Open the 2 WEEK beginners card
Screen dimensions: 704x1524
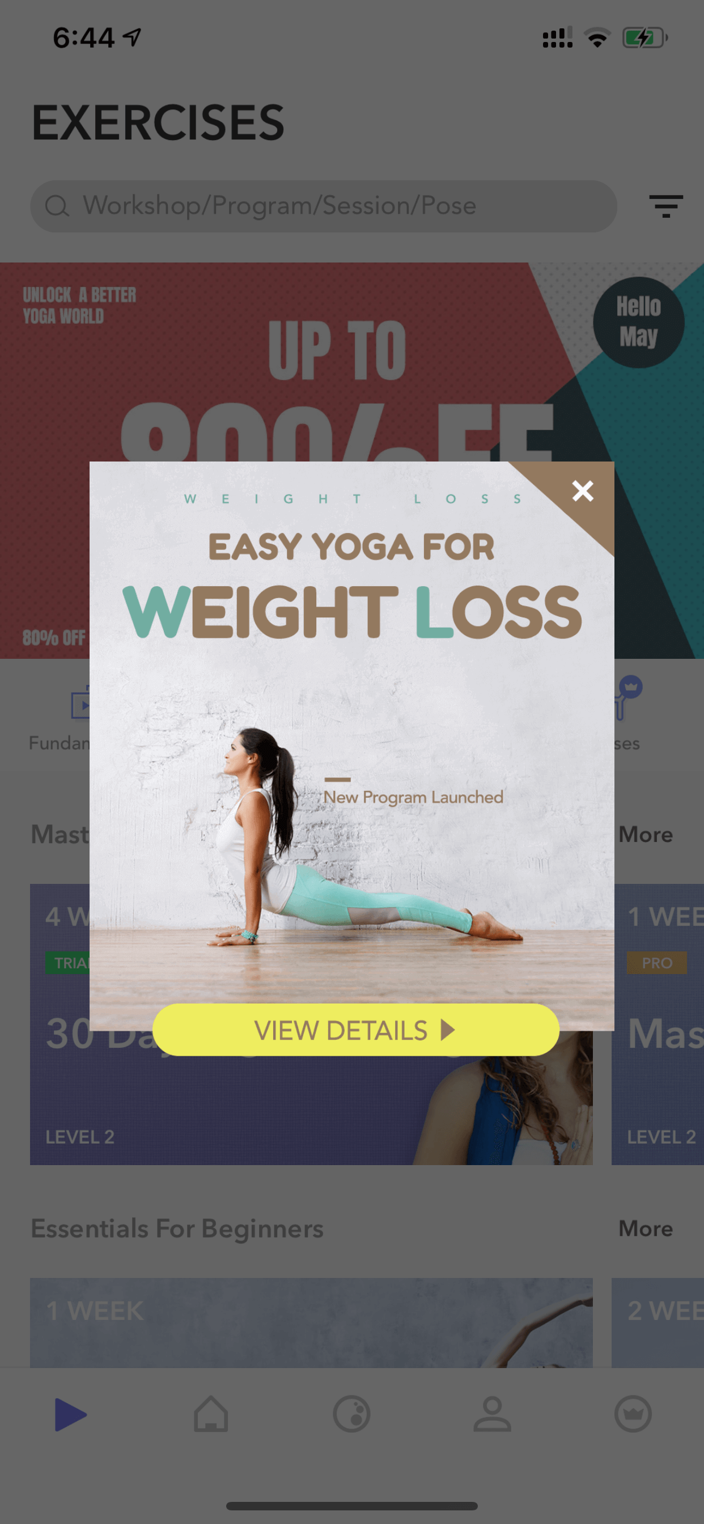pos(658,1322)
